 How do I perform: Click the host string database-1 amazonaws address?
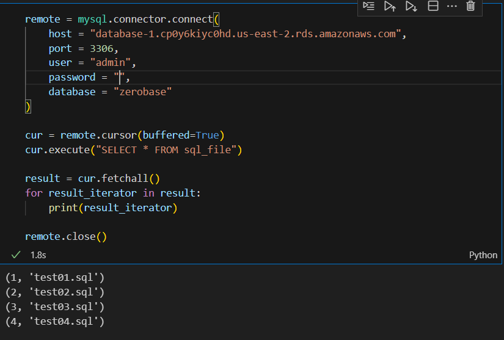click(246, 34)
